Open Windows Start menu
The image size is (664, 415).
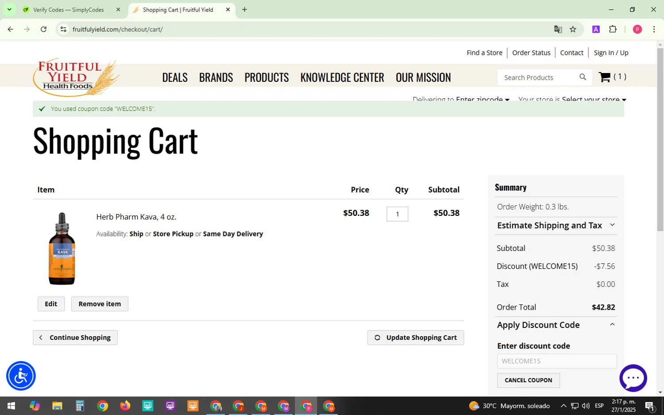[x=11, y=406]
